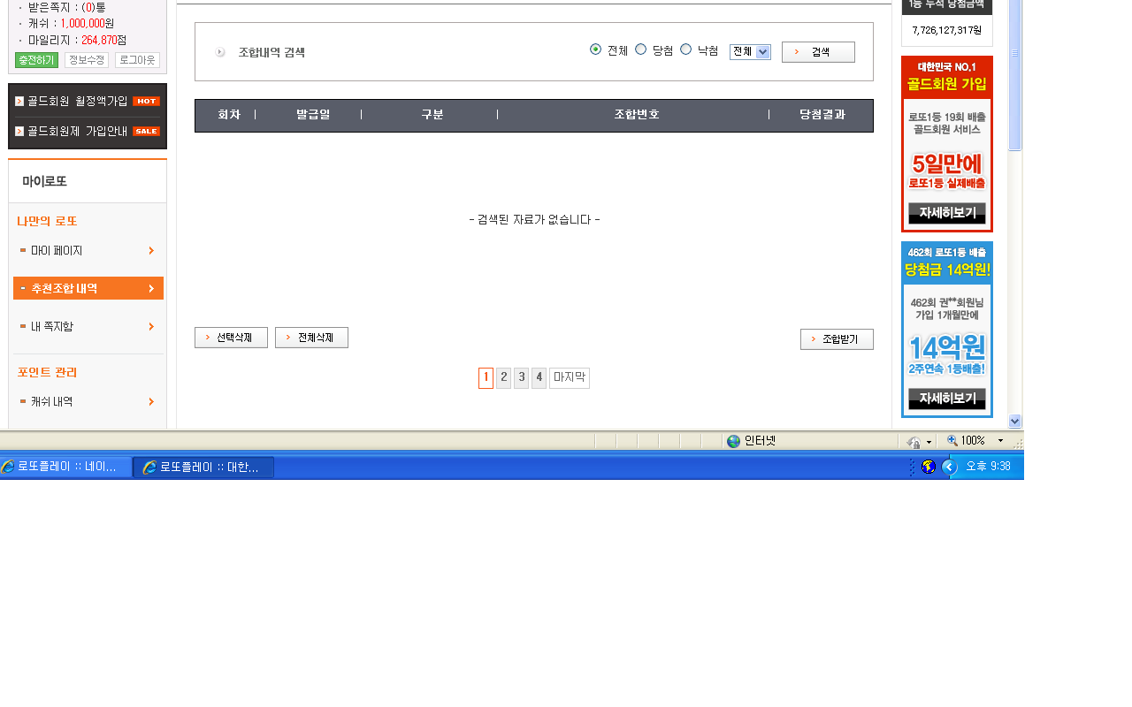Click the SALE badge beside 골드회원제 가입안내
This screenshot has width=1132, height=707.
(x=146, y=131)
